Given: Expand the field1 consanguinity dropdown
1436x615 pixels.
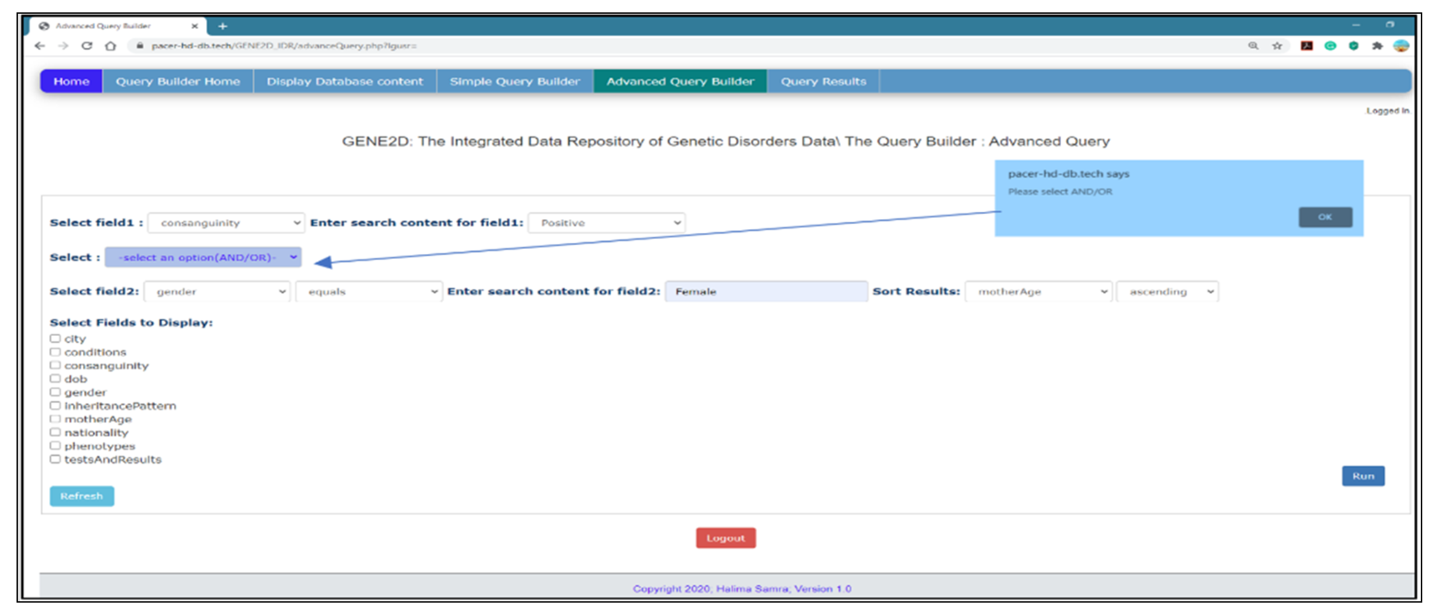Looking at the screenshot, I should click(x=226, y=223).
